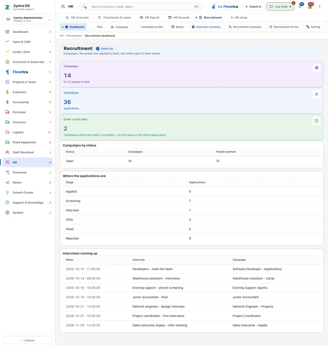328x346 pixels.
Task: Focus the search customers, leads, deals field
Action: point(141,6)
